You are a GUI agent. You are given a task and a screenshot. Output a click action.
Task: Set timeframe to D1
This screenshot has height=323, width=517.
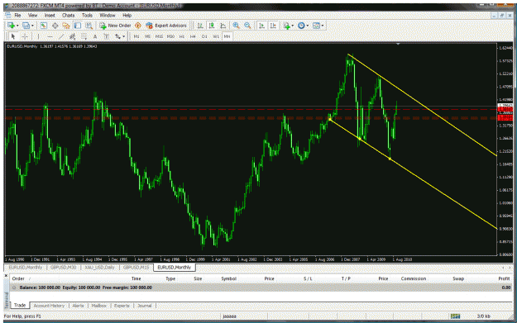[x=204, y=36]
